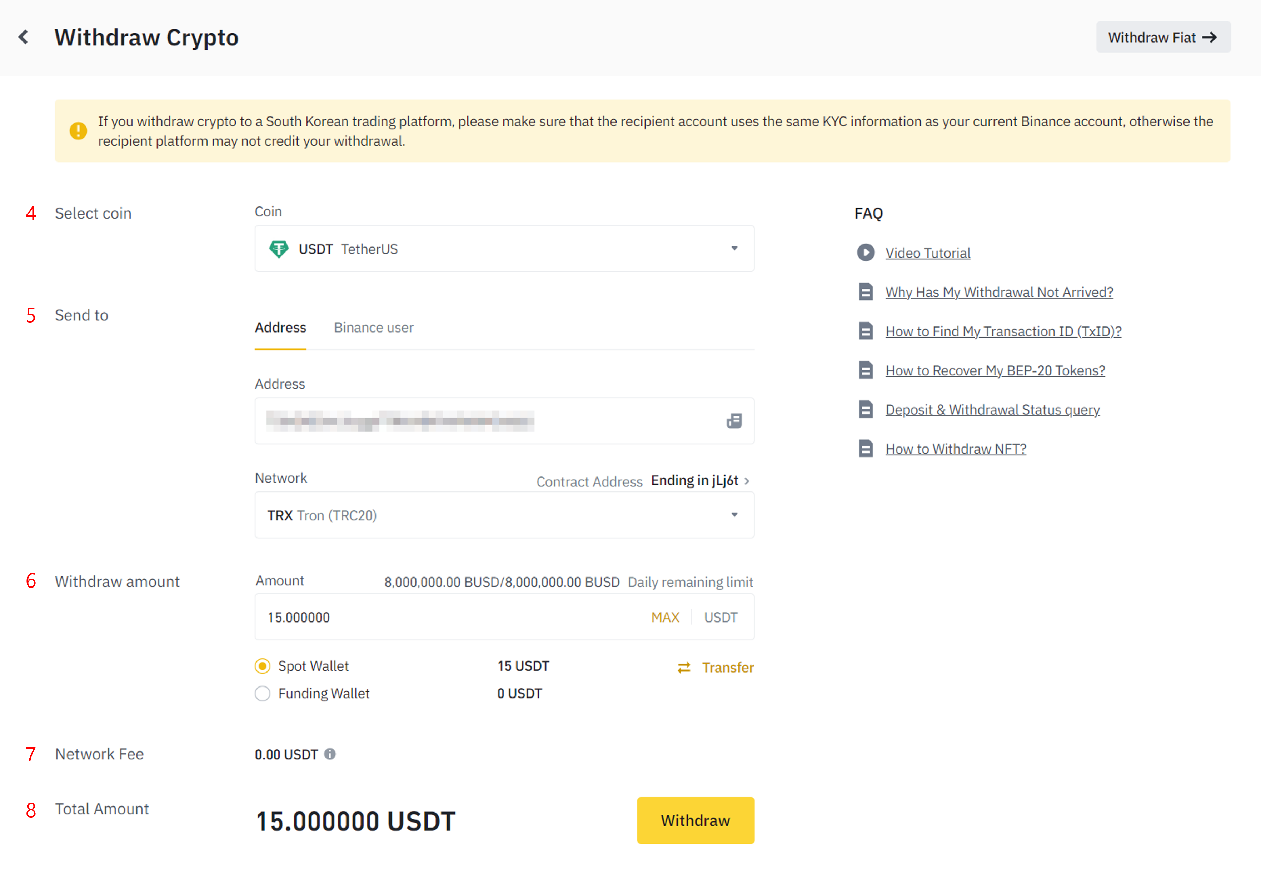
Task: Click the amount field showing 15.000000
Action: (504, 617)
